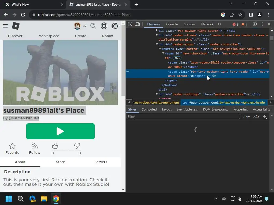Open the avatar profile icon
Screen dimensions: 274x205
(x=77, y=26)
